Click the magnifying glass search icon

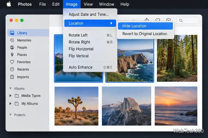181,20
